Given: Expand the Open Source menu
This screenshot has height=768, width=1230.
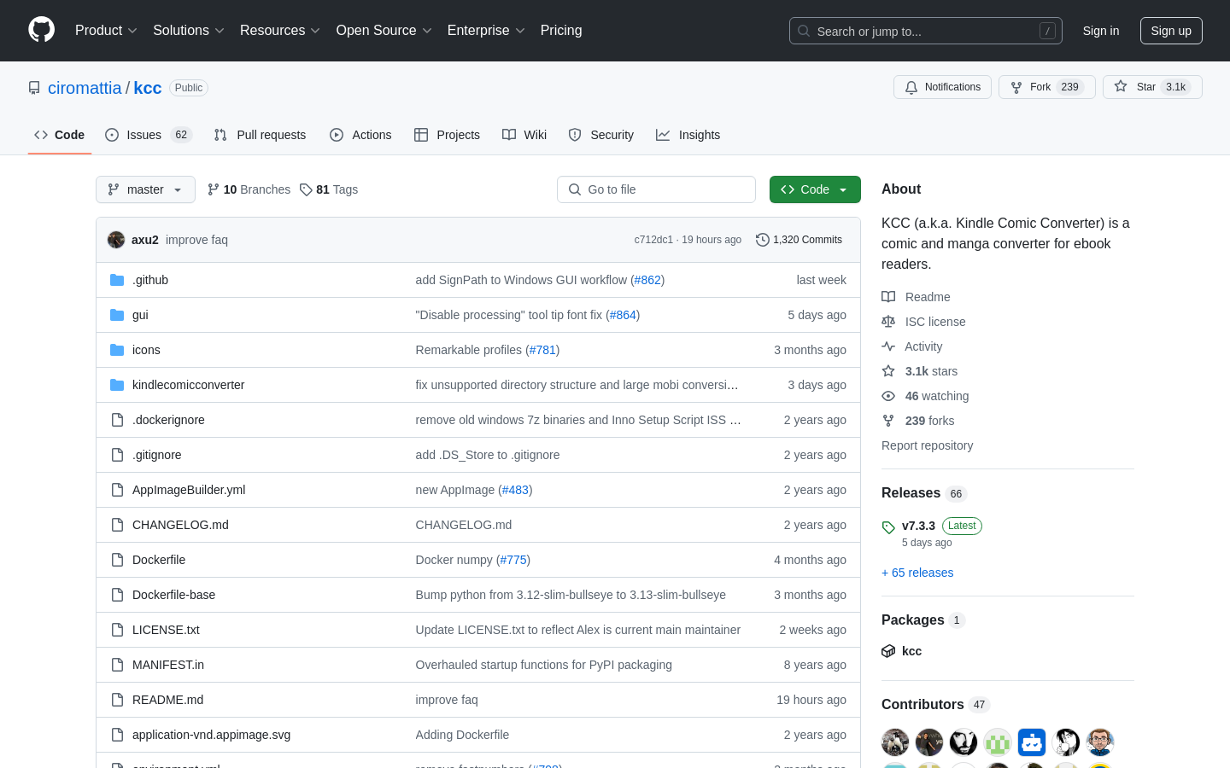Looking at the screenshot, I should click(384, 31).
